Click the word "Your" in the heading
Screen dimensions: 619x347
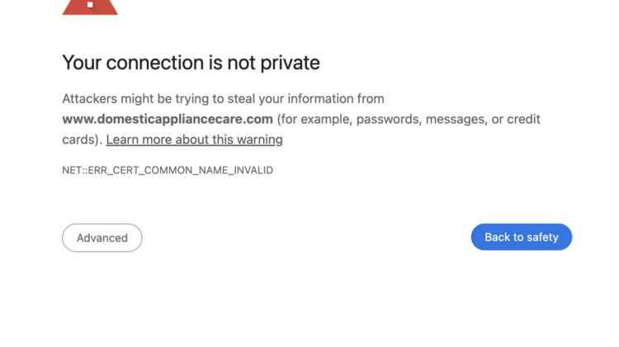pyautogui.click(x=81, y=63)
